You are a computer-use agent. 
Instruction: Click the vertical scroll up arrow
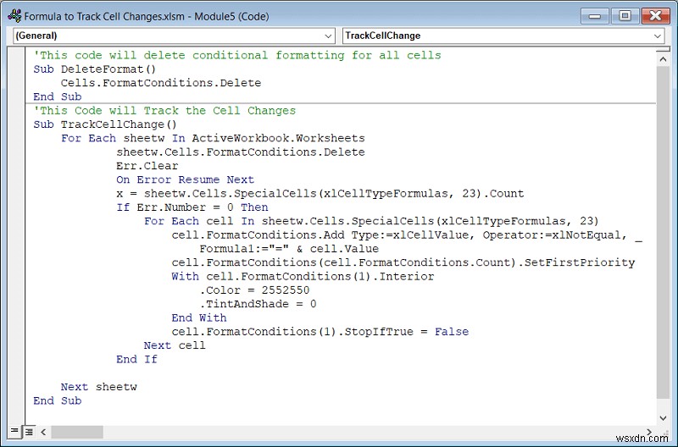click(x=663, y=59)
